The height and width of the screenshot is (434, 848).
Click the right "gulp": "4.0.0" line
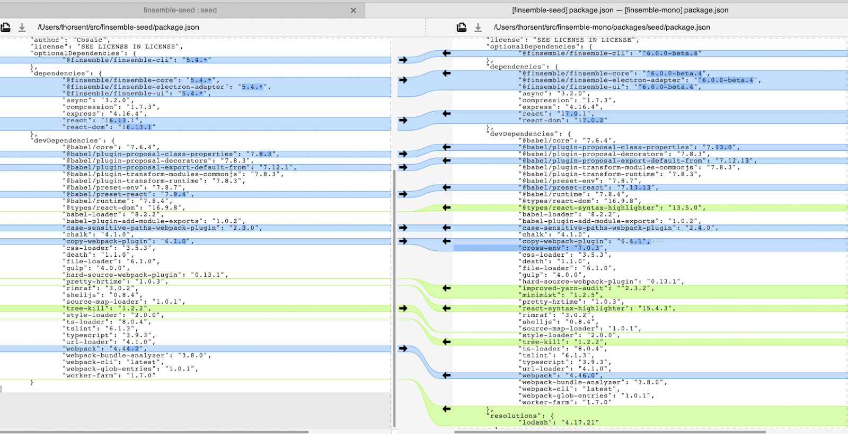pos(552,275)
